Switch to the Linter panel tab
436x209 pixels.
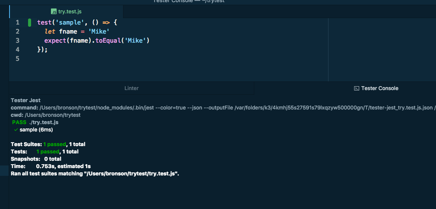pos(132,88)
